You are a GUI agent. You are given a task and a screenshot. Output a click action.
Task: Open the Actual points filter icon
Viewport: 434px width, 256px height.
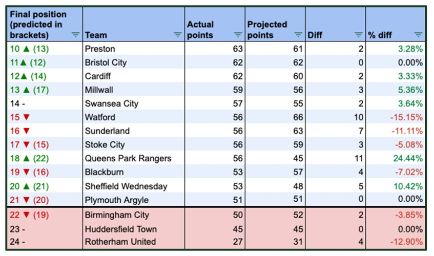pos(238,35)
